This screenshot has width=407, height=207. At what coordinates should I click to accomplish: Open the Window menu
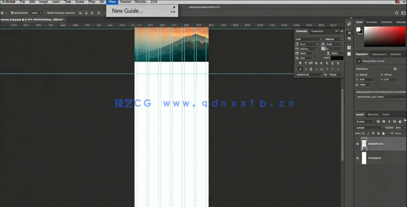pos(141,2)
